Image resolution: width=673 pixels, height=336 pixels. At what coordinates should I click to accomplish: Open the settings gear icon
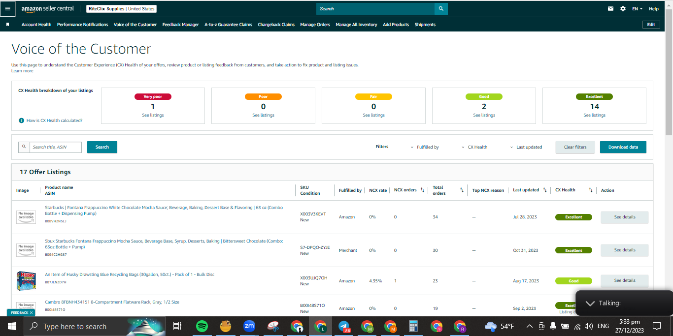tap(623, 9)
